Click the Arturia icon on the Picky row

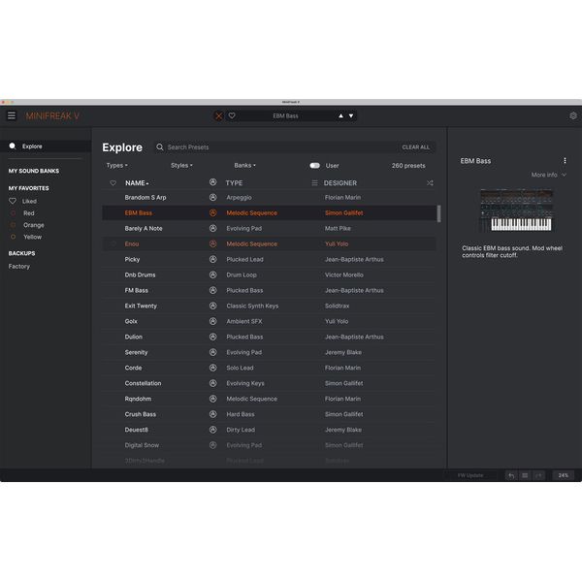pos(212,259)
